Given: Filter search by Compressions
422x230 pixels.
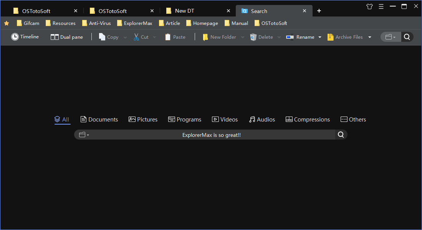Looking at the screenshot, I should pos(308,119).
